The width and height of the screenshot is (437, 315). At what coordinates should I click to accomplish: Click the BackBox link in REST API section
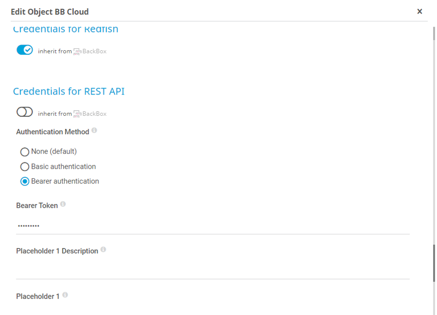point(94,114)
